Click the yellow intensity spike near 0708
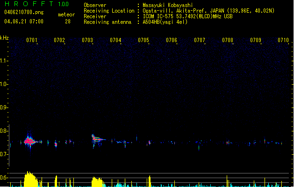Image resolution: width=294 pixels, height=187 pixels. [x=227, y=181]
